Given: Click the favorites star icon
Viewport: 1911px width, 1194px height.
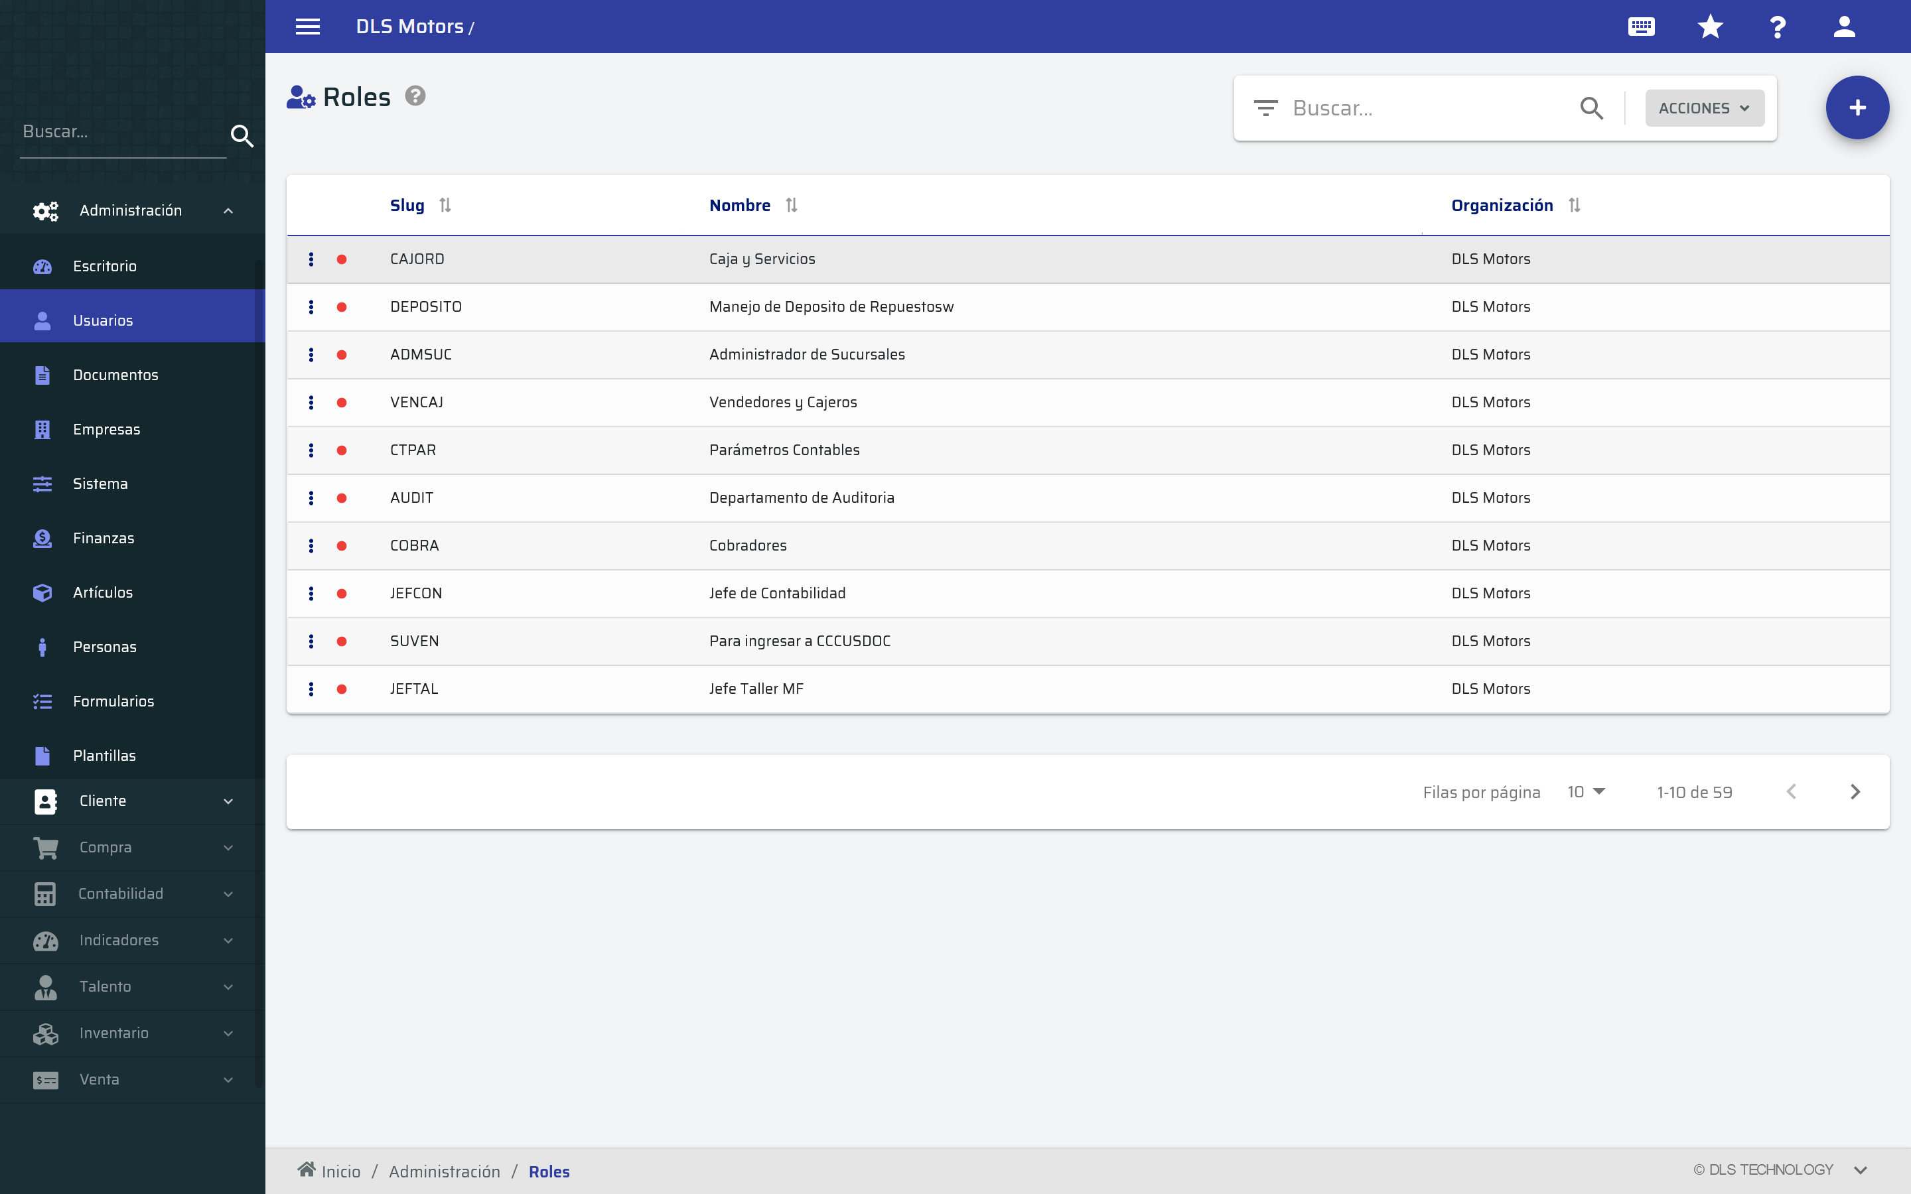Looking at the screenshot, I should click(1710, 27).
